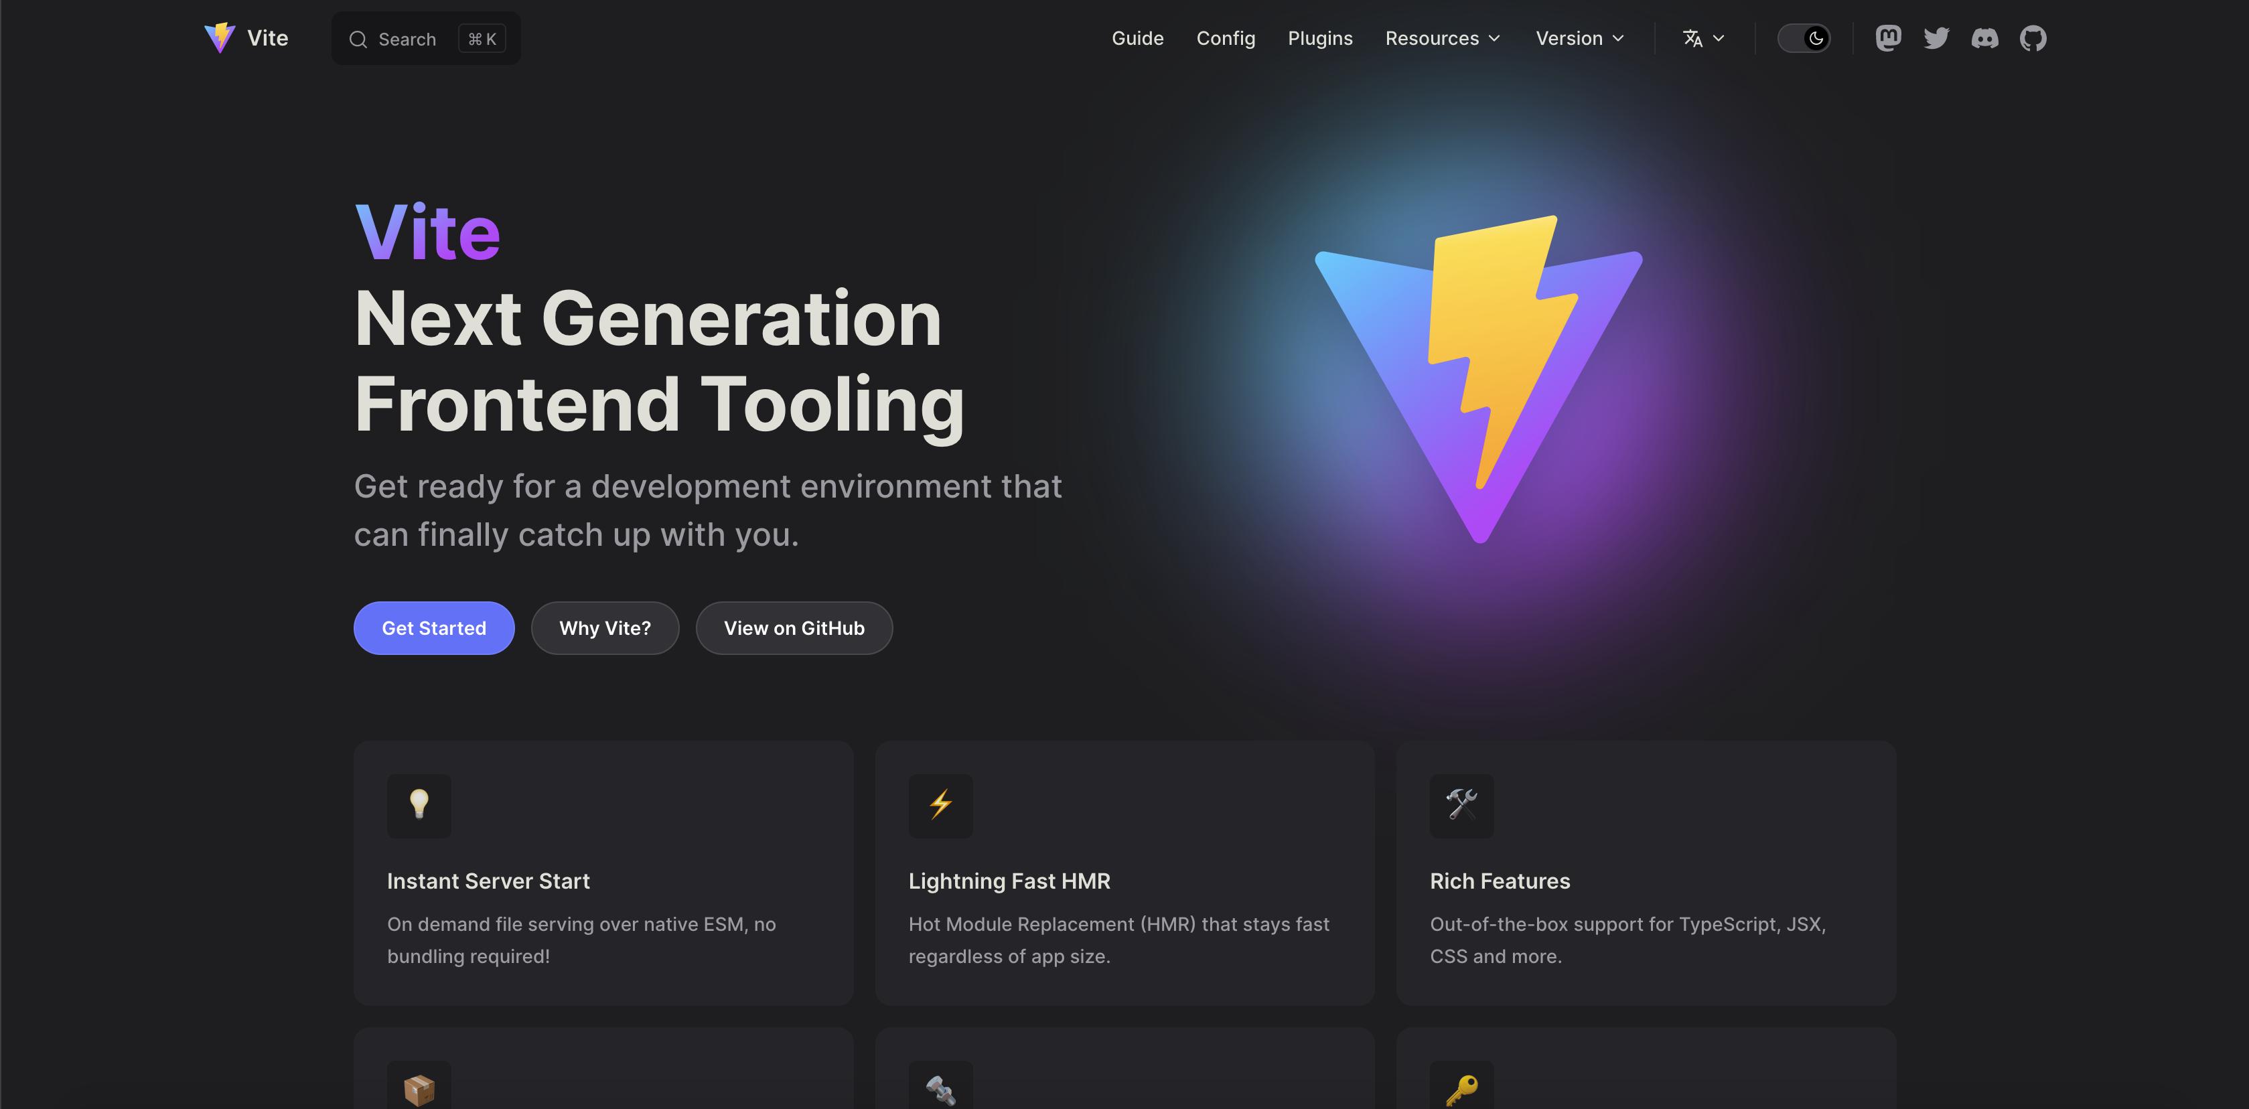Viewport: 2249px width, 1109px height.
Task: Open the language translation dropdown
Action: 1703,38
